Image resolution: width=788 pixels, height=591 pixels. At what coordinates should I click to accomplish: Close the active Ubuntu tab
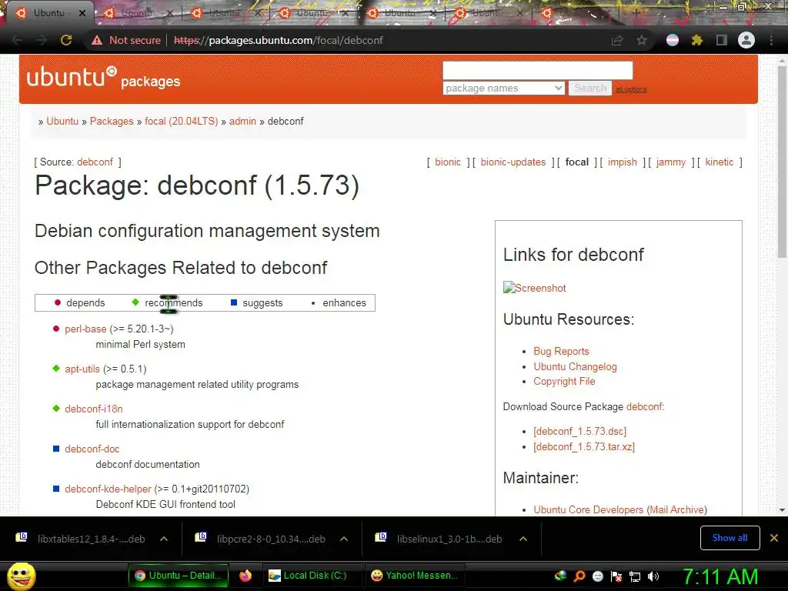coord(82,13)
